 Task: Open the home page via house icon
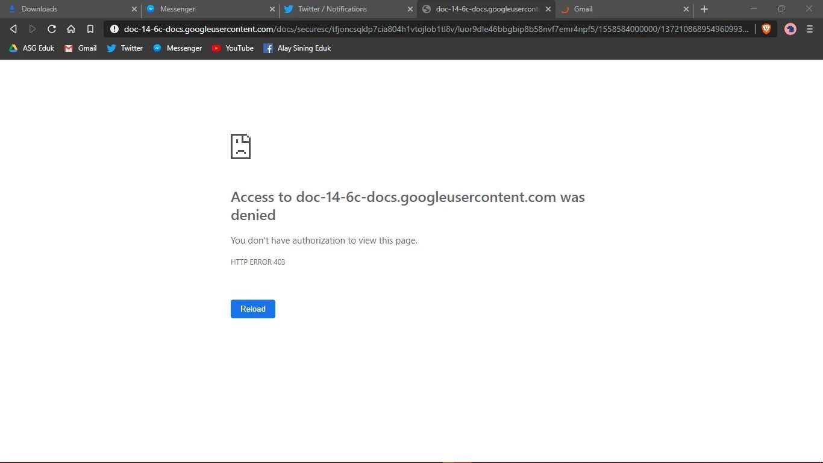point(71,29)
